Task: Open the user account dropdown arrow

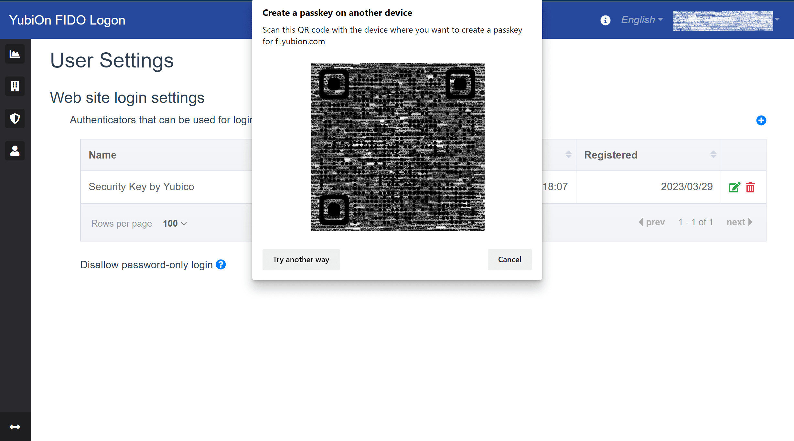Action: tap(778, 19)
